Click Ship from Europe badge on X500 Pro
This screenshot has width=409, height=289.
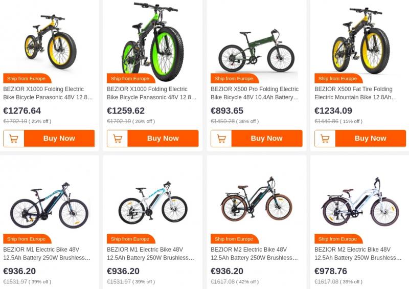tap(234, 79)
